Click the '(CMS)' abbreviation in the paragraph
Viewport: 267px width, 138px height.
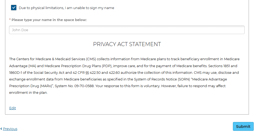[91, 59]
